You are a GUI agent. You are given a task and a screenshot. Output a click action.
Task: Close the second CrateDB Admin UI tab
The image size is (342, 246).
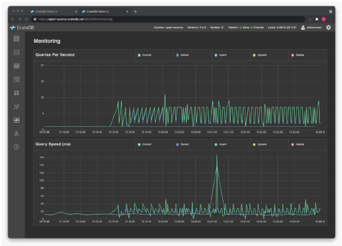click(x=128, y=12)
